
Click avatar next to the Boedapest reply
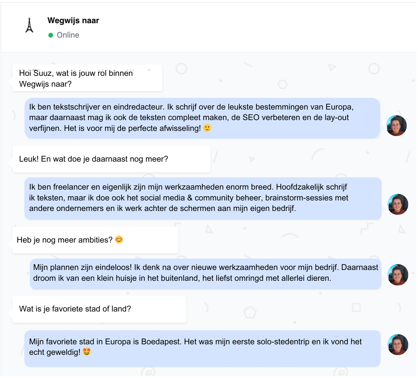tap(398, 345)
